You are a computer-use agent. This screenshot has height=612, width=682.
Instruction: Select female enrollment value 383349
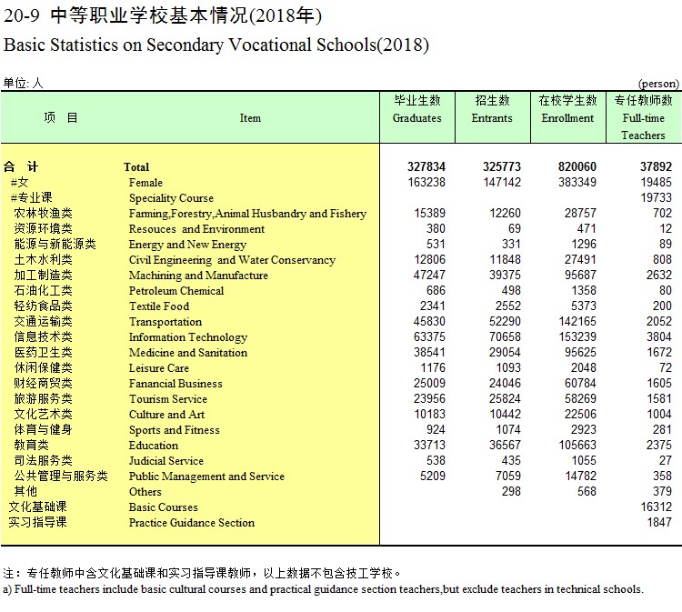tap(577, 182)
